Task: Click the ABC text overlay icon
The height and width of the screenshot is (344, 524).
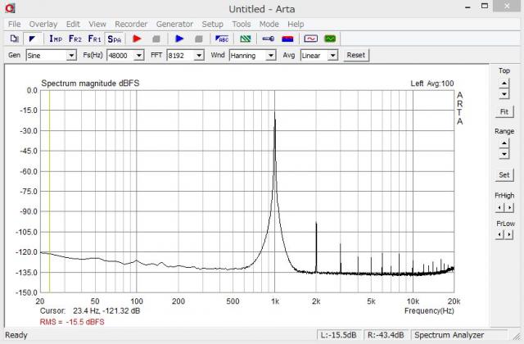Action: coord(222,38)
